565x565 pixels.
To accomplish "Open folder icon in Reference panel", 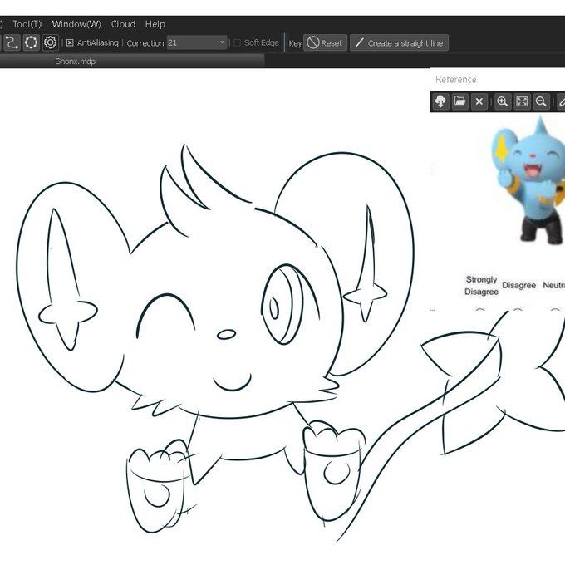I will pos(459,101).
